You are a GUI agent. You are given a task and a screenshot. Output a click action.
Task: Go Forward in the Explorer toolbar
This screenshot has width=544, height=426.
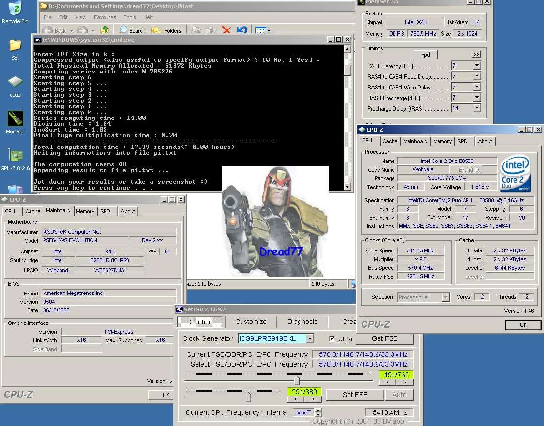[82, 30]
